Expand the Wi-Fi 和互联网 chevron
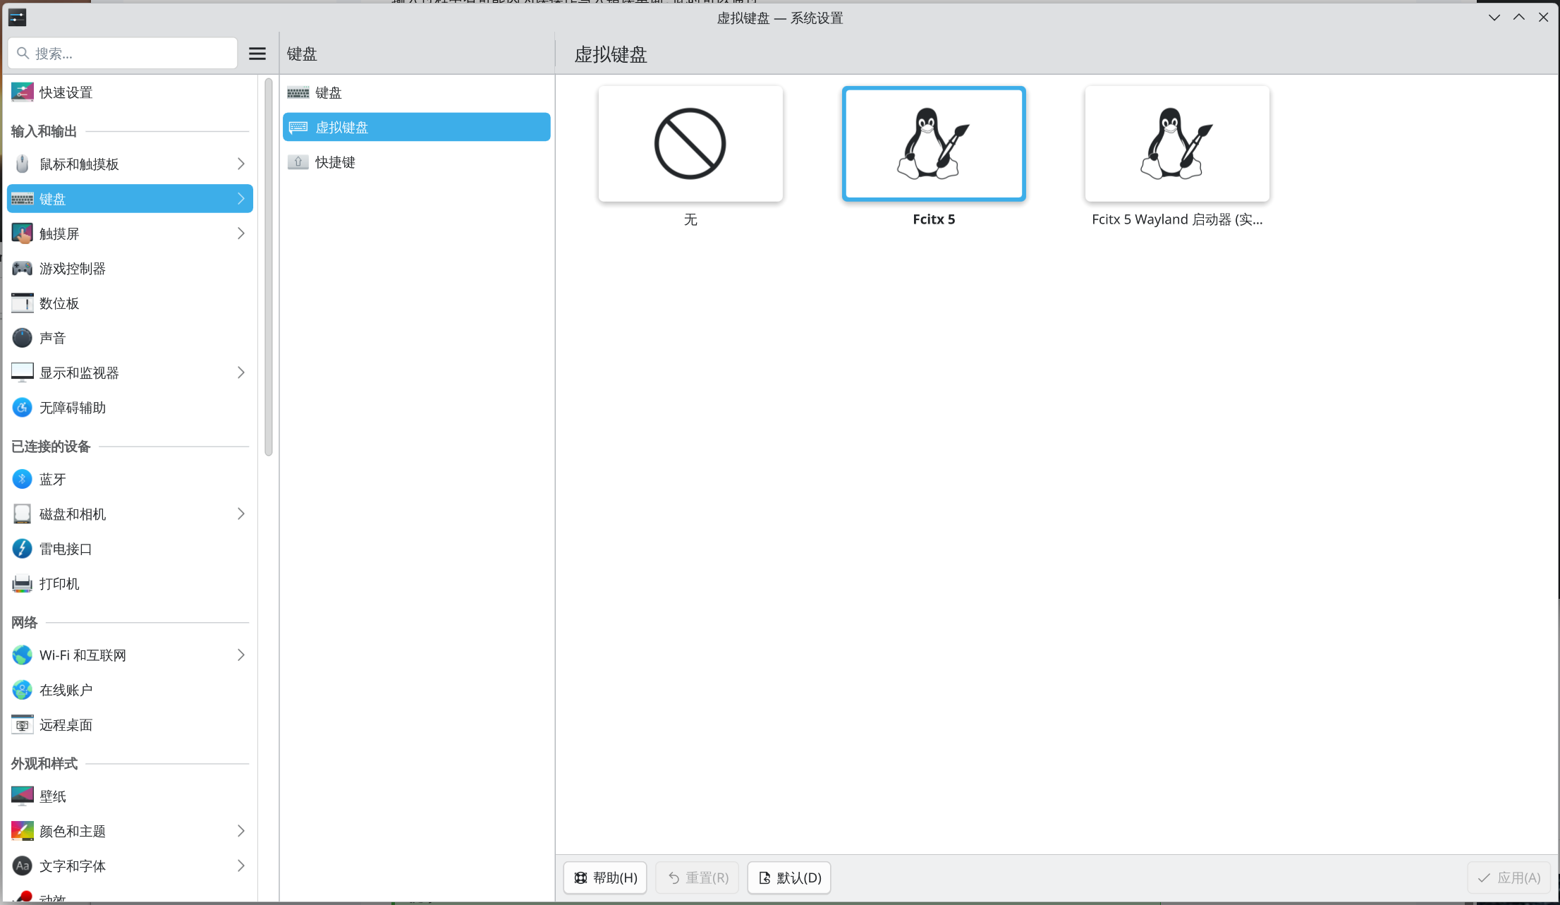 pyautogui.click(x=241, y=655)
